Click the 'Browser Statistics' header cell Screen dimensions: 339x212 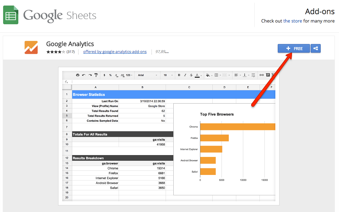pyautogui.click(x=174, y=95)
